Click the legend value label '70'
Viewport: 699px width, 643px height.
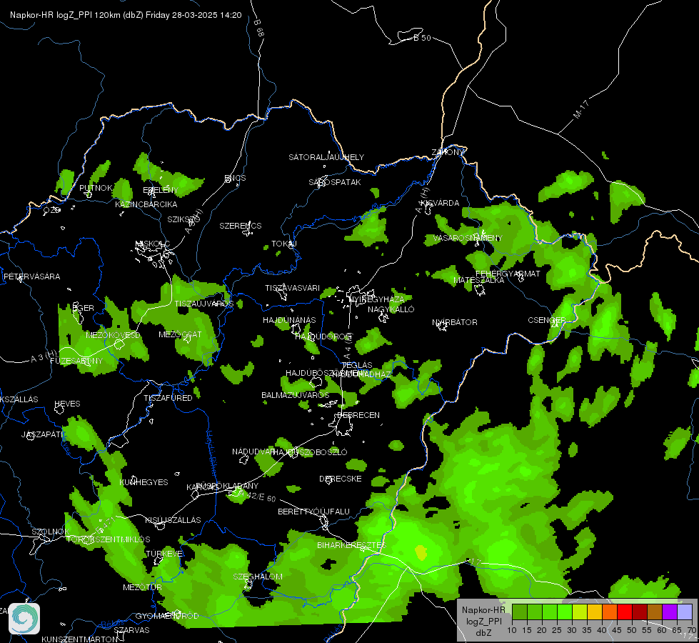692,631
